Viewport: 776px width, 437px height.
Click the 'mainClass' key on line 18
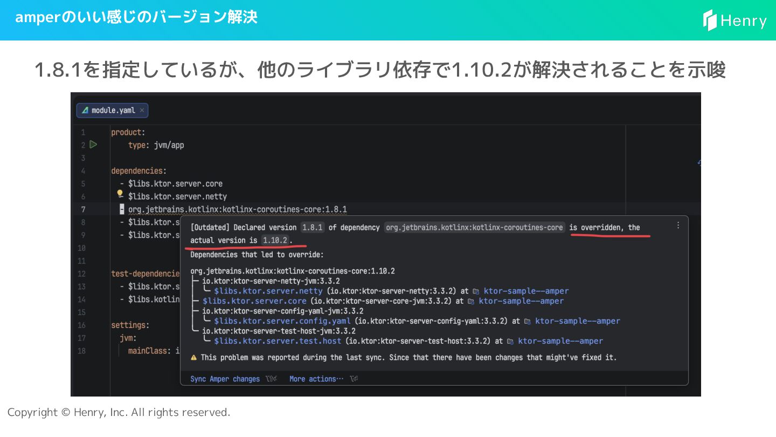pyautogui.click(x=148, y=351)
